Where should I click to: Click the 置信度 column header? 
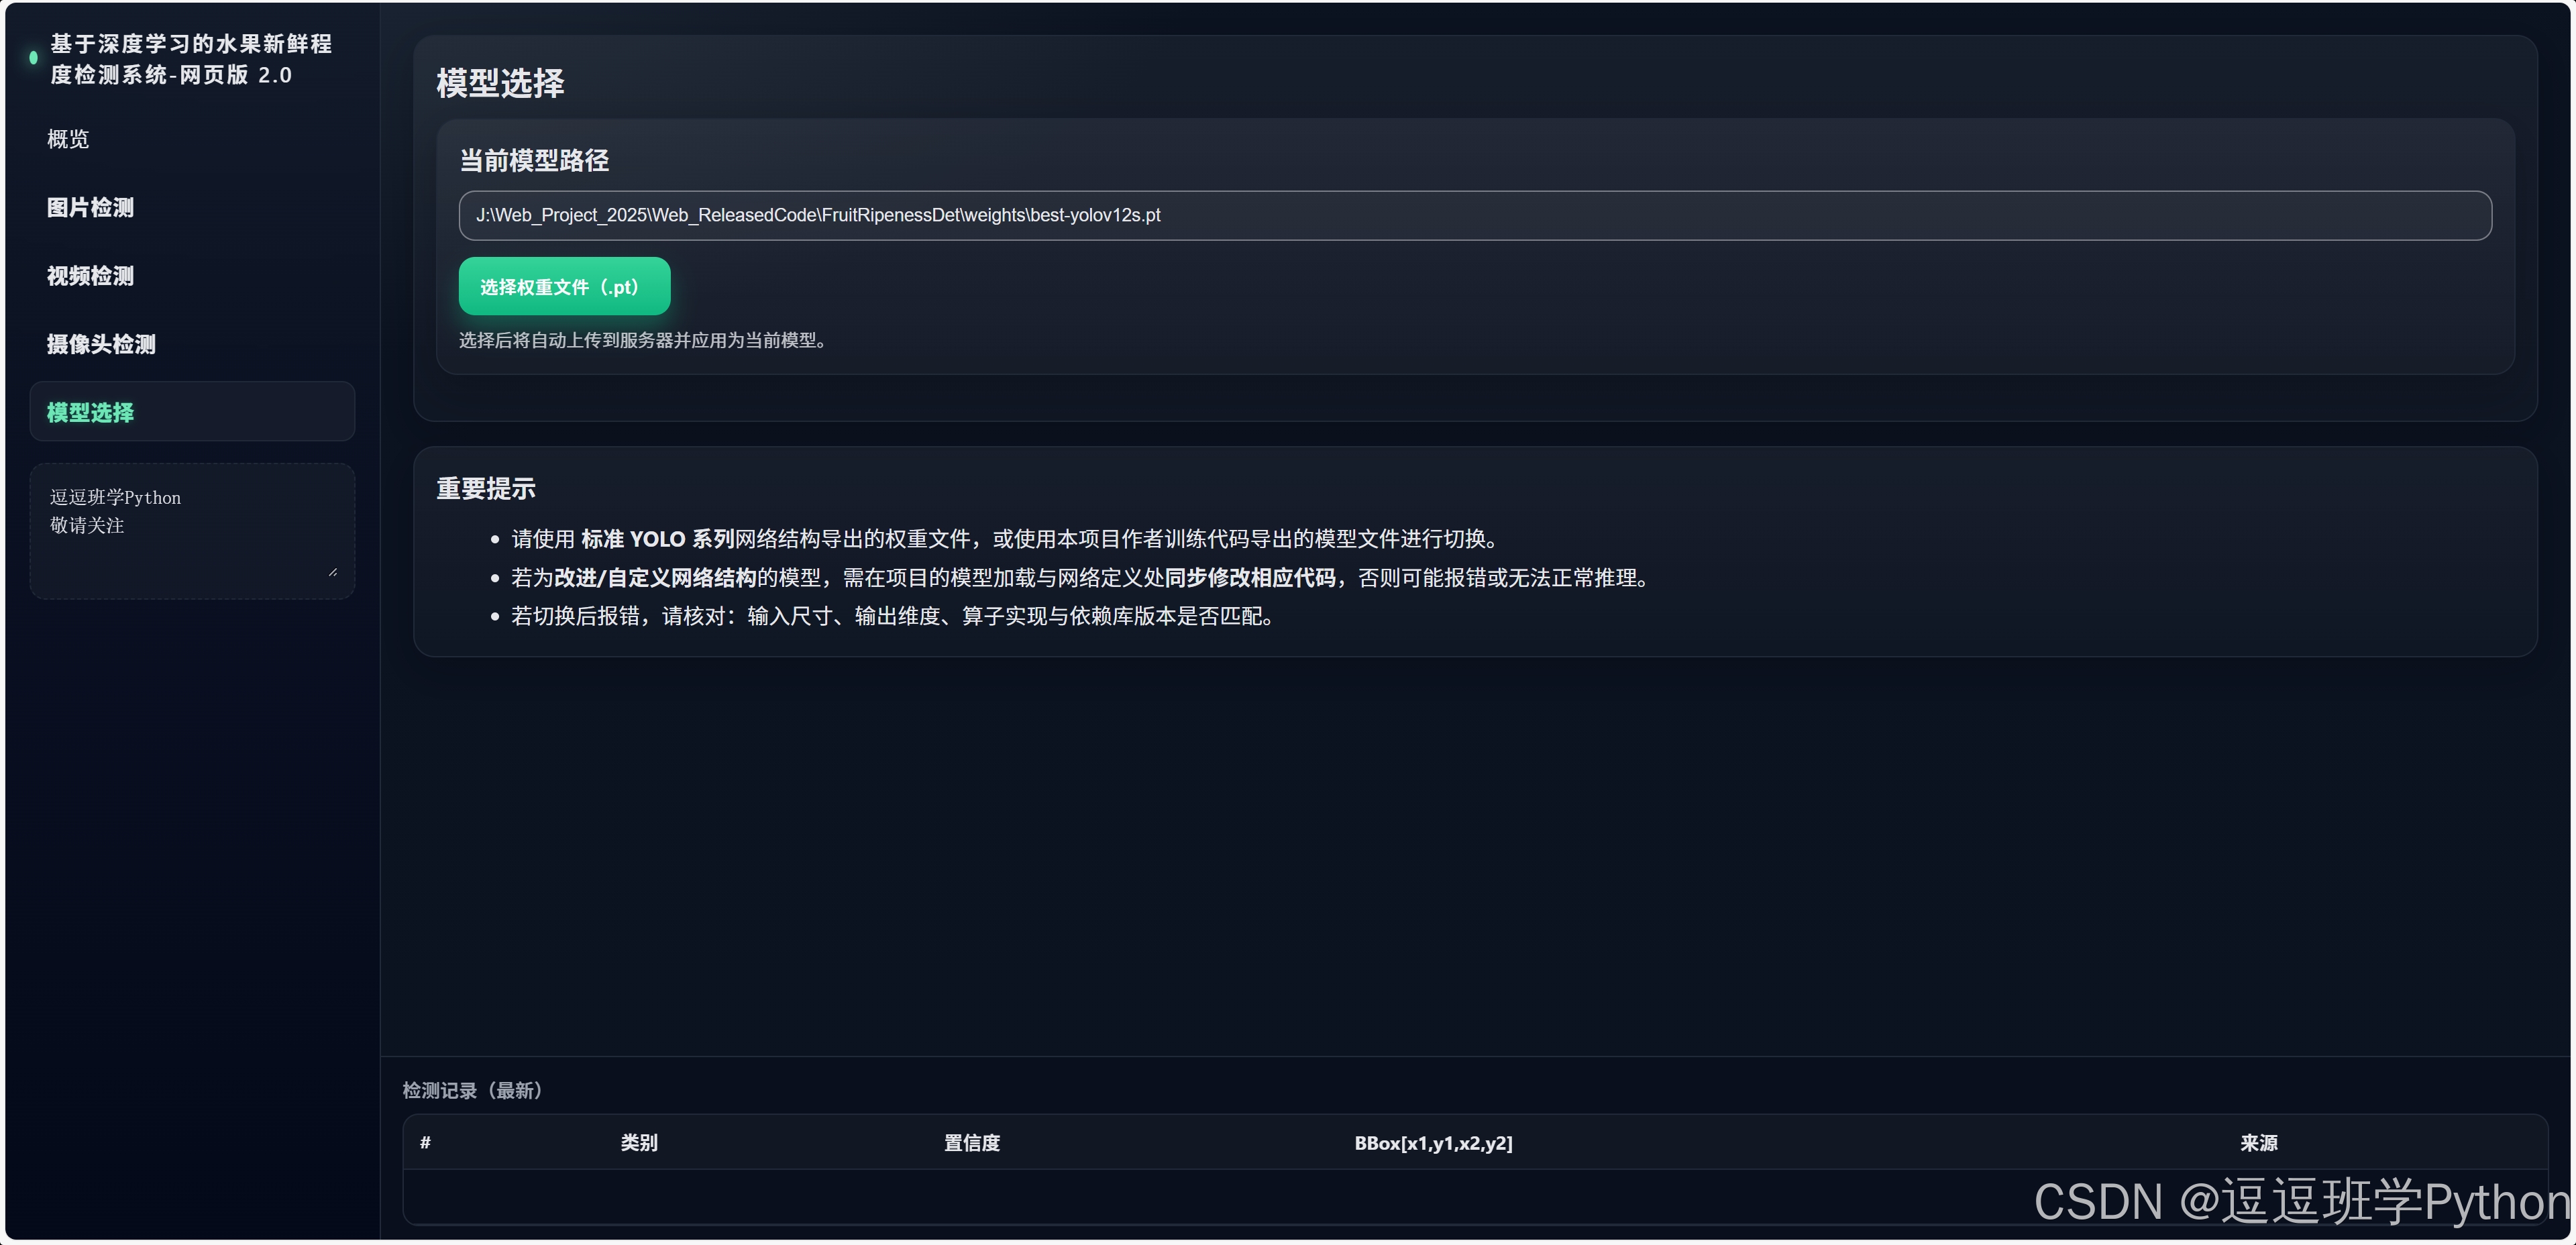(x=971, y=1142)
